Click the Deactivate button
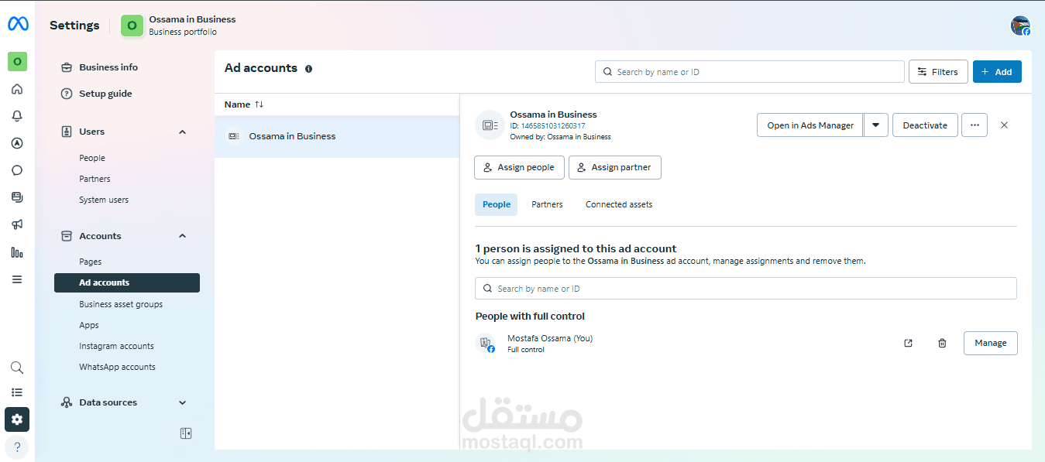The image size is (1045, 462). coord(925,125)
